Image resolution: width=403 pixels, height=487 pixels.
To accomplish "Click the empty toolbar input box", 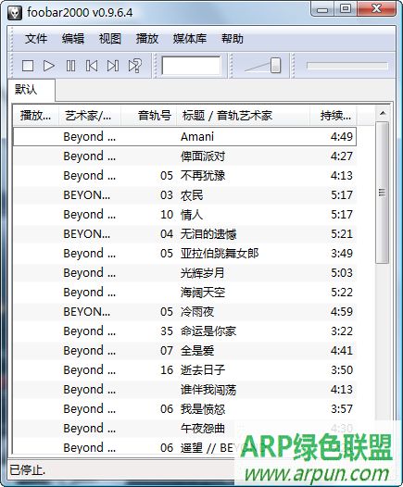I will click(x=191, y=66).
